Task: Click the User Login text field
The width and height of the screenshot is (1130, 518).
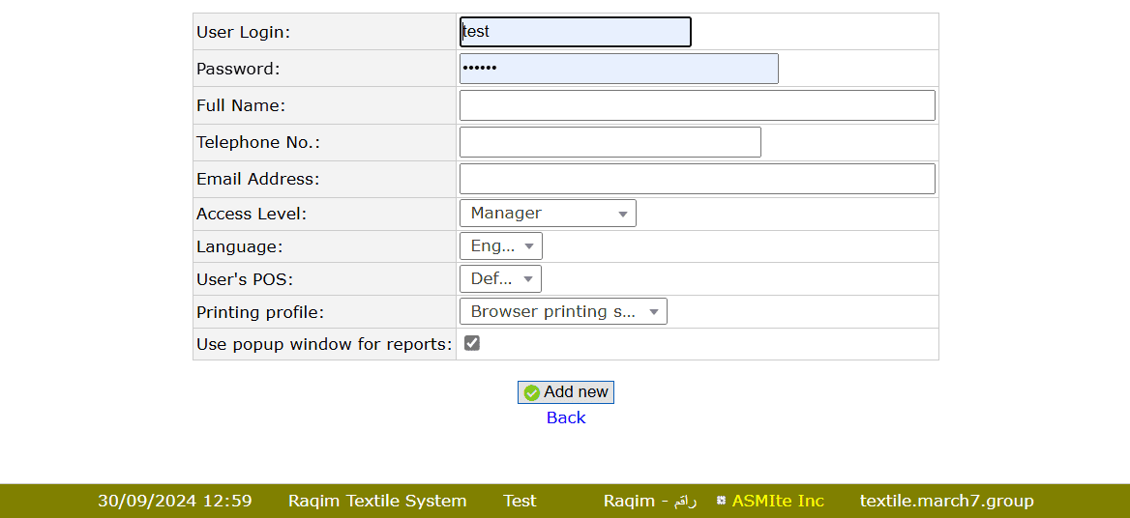Action: pos(576,32)
